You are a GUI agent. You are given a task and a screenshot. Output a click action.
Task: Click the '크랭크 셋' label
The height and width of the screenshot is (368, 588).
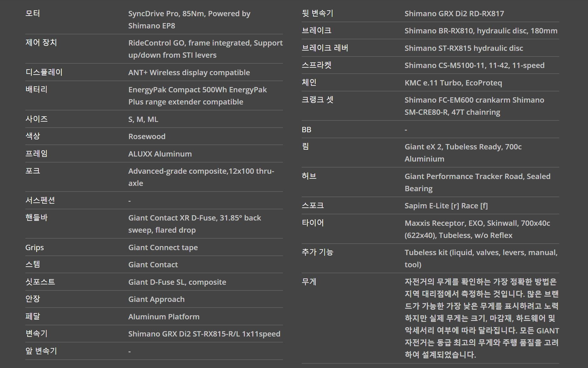coord(318,100)
